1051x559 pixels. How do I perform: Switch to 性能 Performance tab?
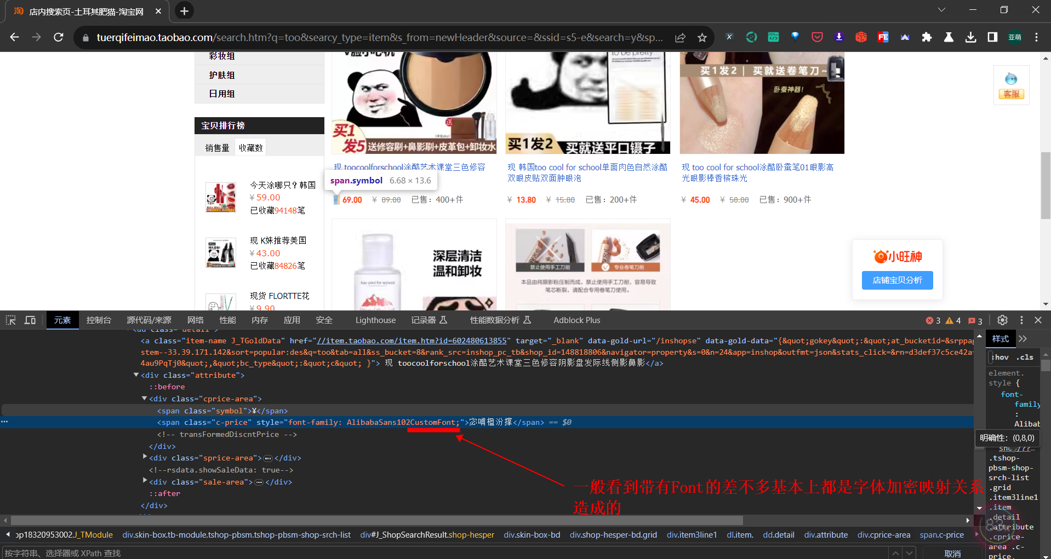tap(227, 320)
